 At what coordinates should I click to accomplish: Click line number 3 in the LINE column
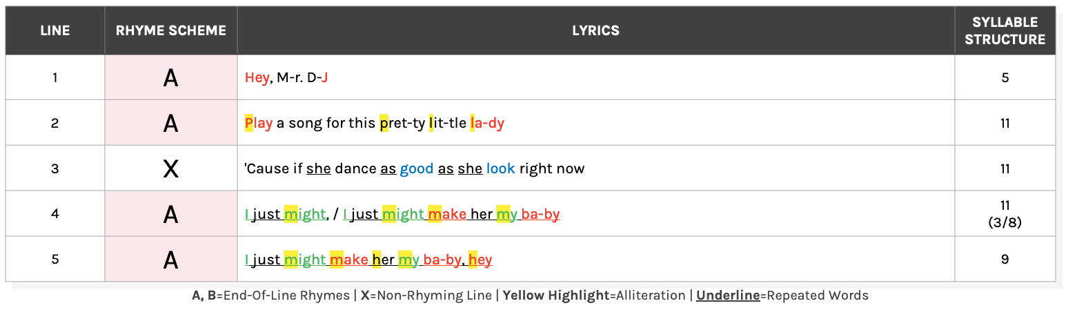55,168
